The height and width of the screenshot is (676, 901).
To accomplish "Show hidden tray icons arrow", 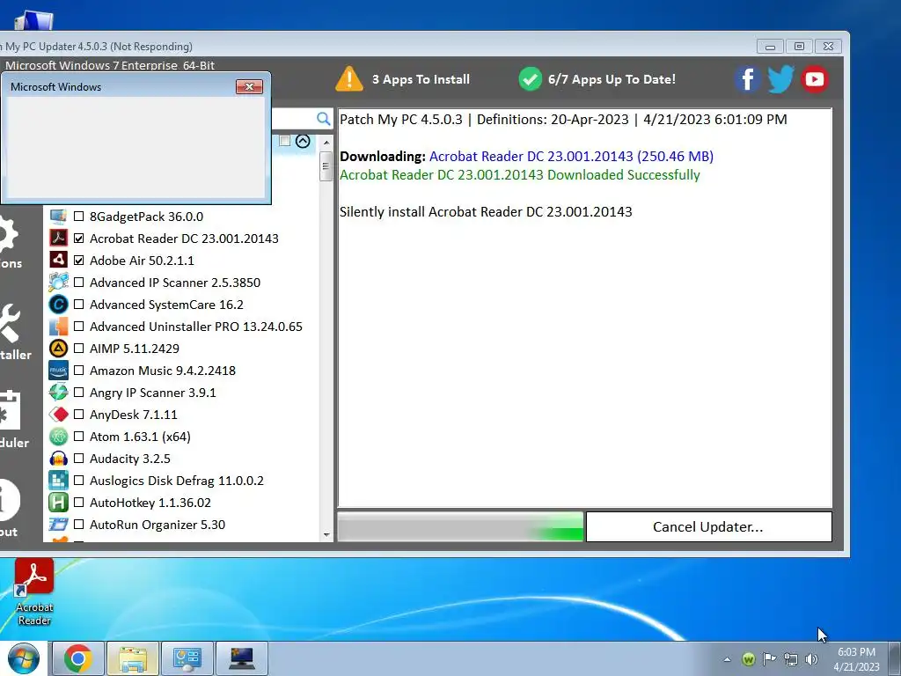I will (x=727, y=659).
